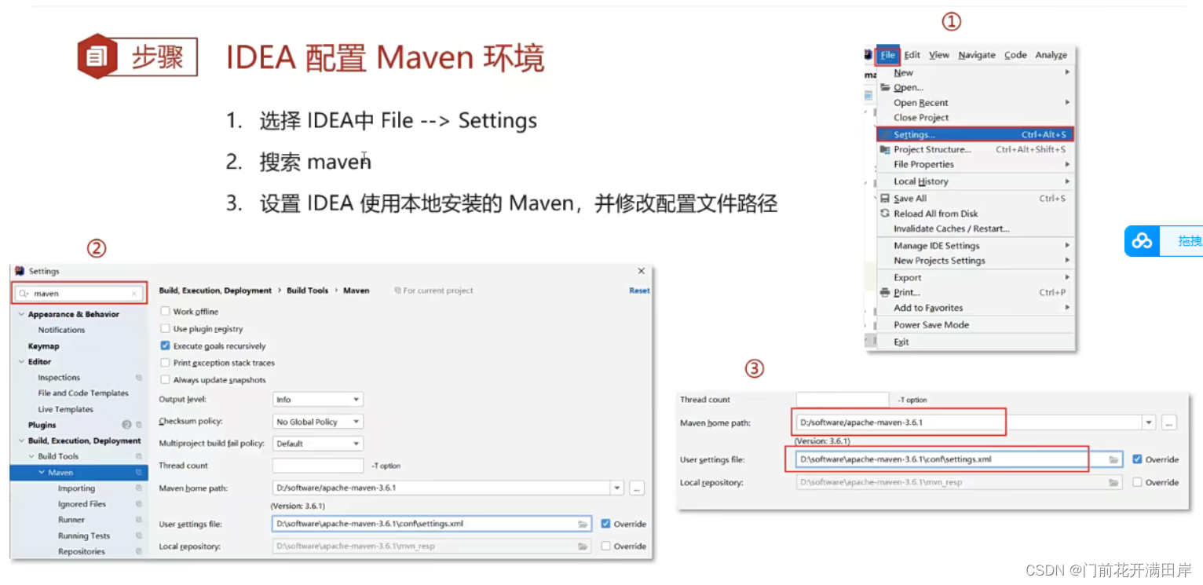Open the Checksum policy dropdown

(x=318, y=422)
